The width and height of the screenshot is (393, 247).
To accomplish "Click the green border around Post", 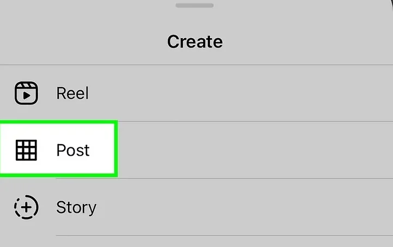I will coord(115,150).
